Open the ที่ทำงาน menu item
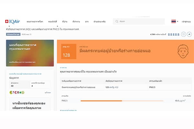 (76, 22)
